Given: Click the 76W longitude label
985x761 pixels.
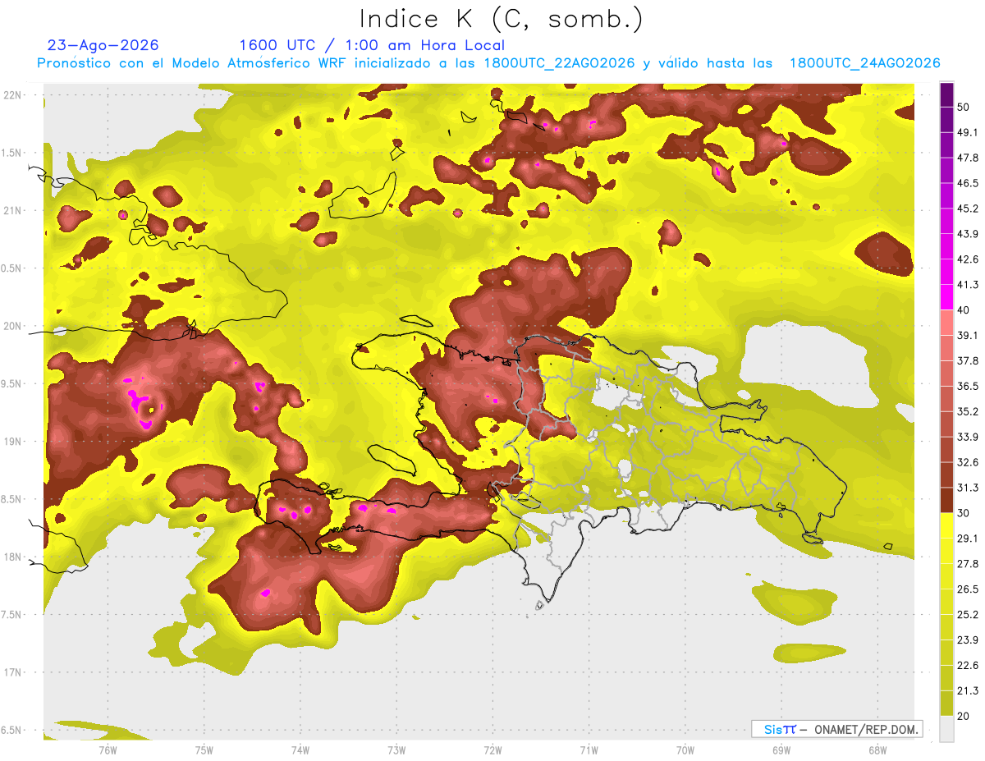Looking at the screenshot, I should 108,750.
